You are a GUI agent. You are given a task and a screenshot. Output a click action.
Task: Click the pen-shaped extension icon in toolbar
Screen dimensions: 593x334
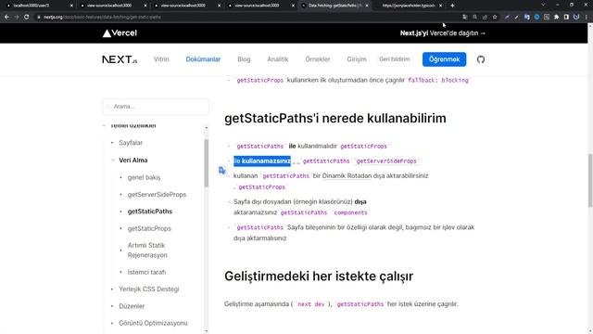517,17
